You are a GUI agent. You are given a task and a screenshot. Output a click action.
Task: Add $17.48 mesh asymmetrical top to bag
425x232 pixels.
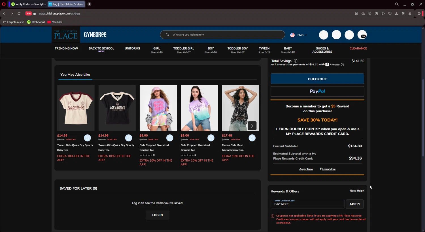pos(252,138)
